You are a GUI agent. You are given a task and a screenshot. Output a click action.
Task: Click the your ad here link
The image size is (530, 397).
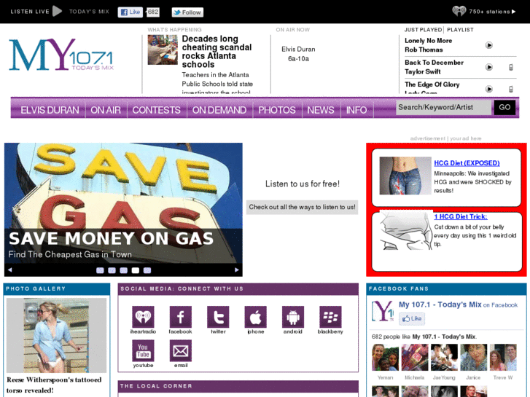tap(465, 138)
